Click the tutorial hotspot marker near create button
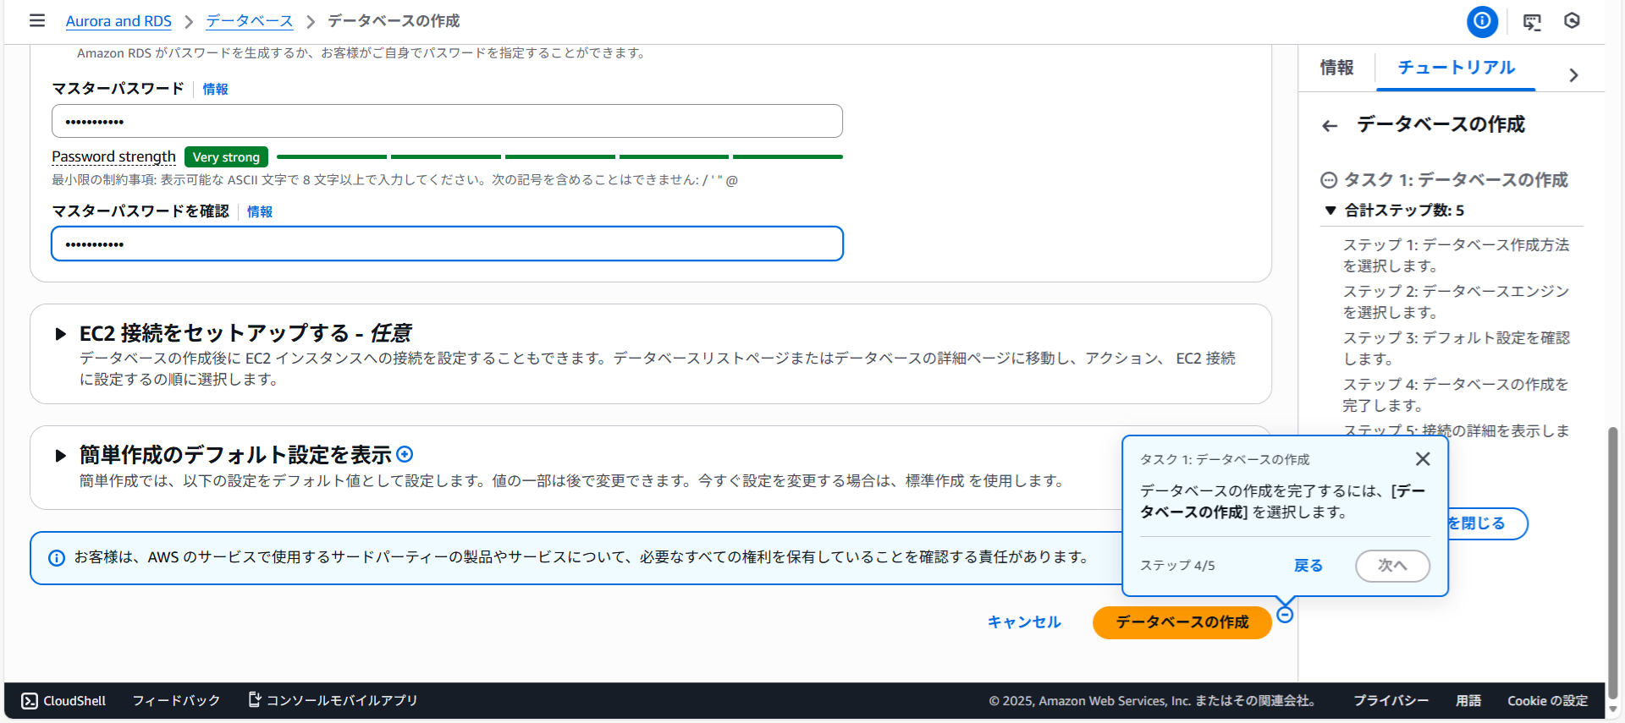Image resolution: width=1625 pixels, height=723 pixels. 1285,615
